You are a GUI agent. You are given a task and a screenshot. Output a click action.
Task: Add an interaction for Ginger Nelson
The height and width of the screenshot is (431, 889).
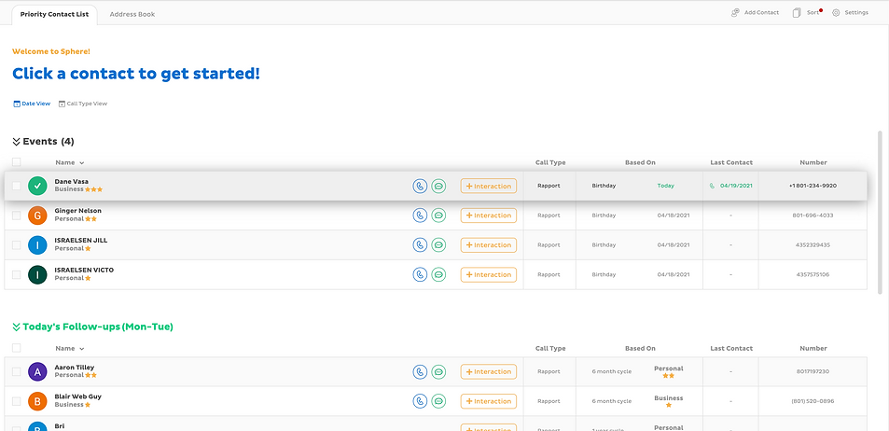[488, 215]
